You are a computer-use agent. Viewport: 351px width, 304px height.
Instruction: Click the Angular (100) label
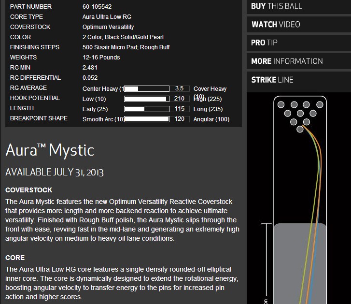click(211, 119)
